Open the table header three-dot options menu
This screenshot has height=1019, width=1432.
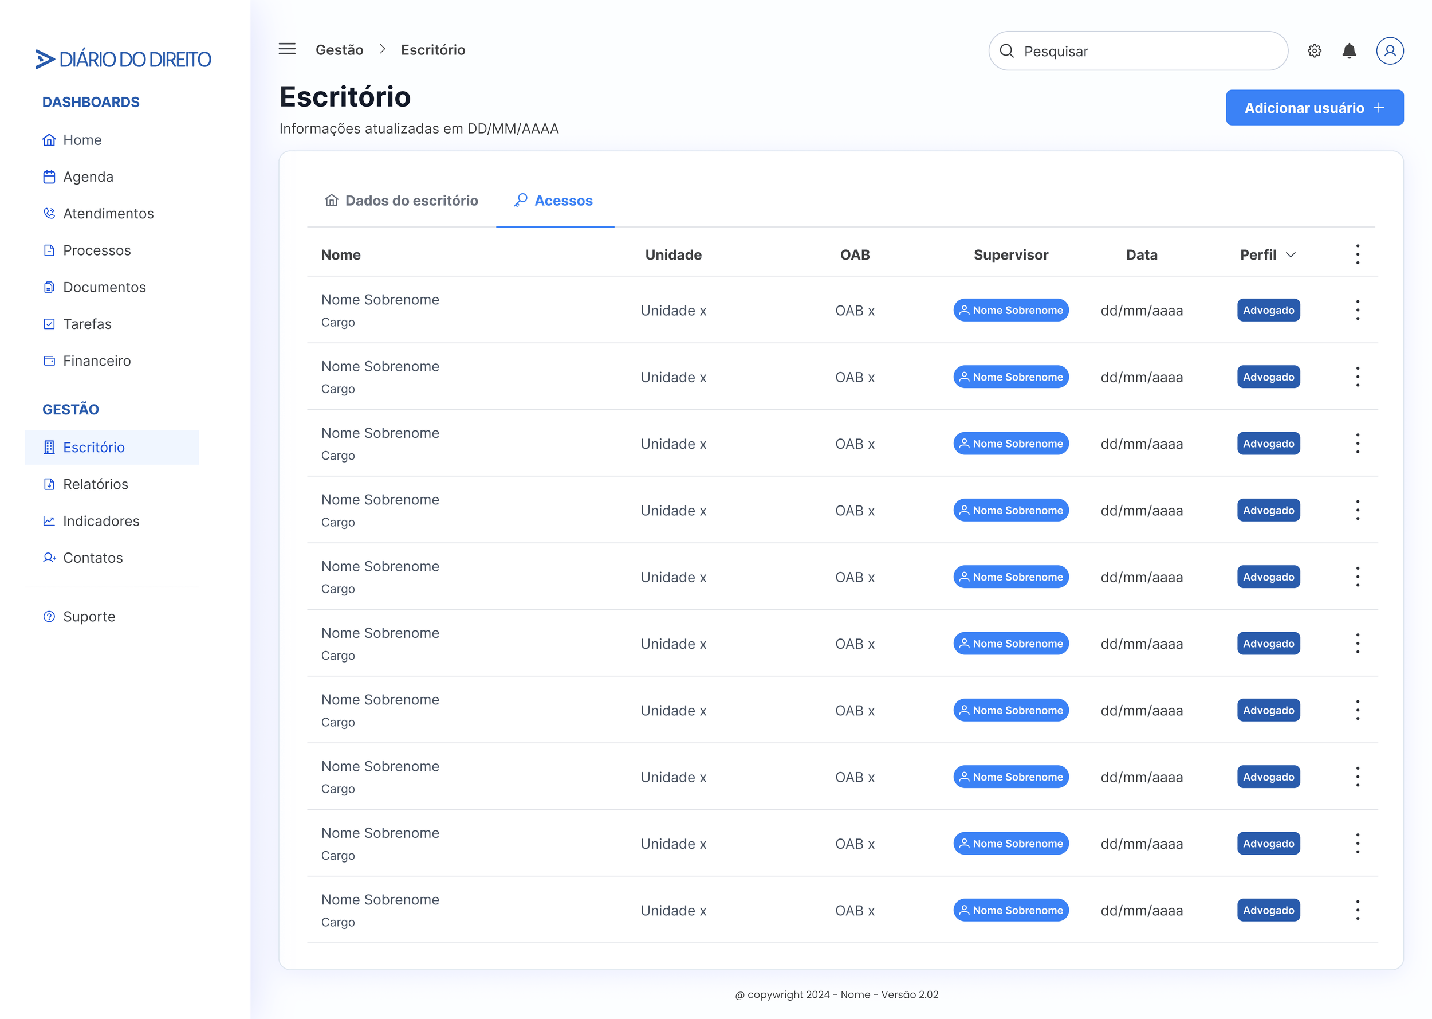click(1358, 254)
